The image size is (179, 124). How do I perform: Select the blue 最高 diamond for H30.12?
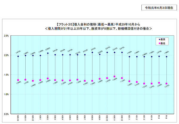(122, 52)
